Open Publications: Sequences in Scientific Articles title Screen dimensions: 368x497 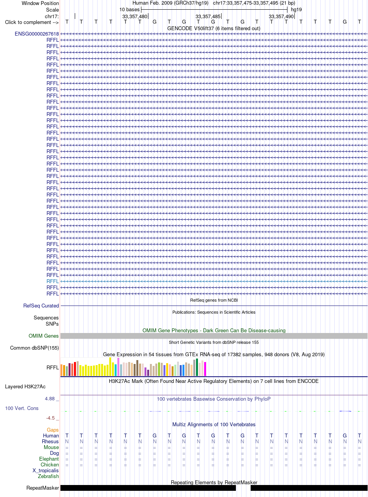click(214, 312)
